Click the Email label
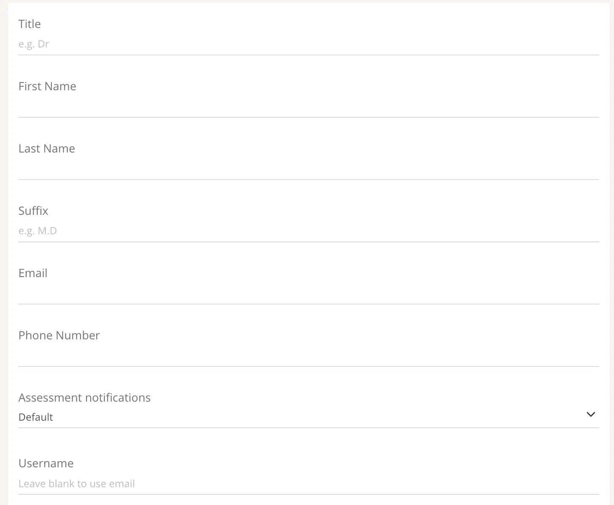 pos(33,273)
